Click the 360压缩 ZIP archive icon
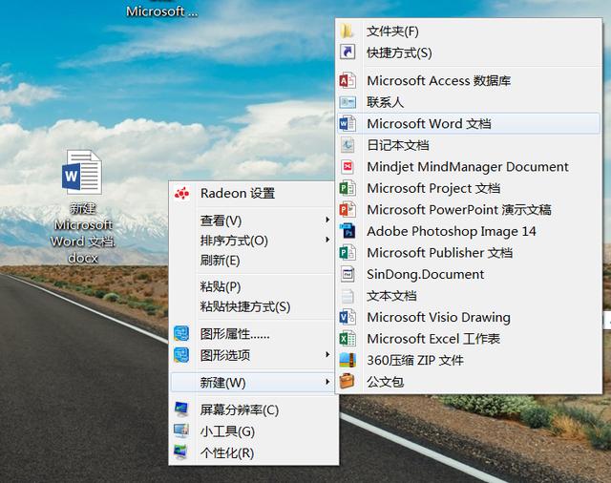The width and height of the screenshot is (611, 483). coord(348,360)
